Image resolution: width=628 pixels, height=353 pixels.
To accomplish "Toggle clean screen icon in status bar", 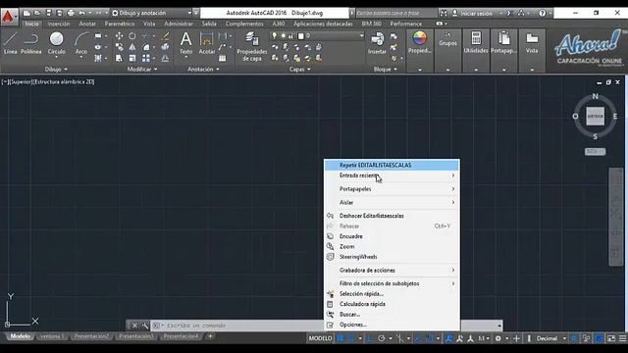I will (x=611, y=338).
